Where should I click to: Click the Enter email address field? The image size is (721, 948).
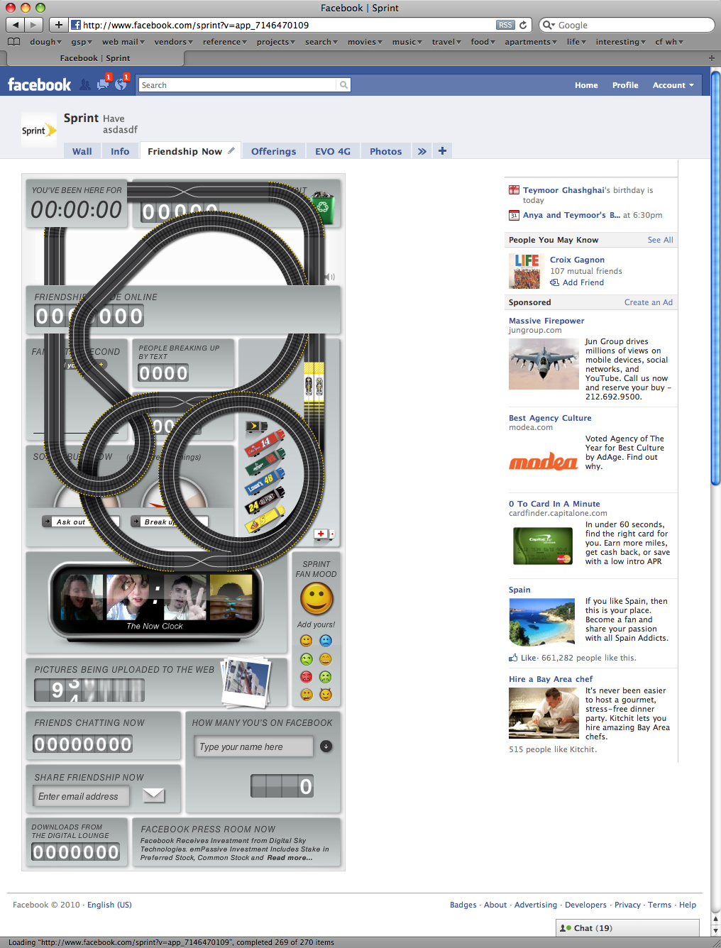(82, 796)
